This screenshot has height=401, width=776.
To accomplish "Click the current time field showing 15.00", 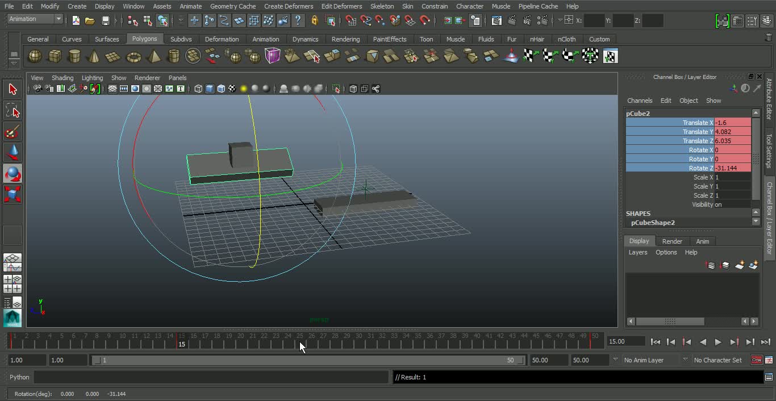I will (x=625, y=341).
